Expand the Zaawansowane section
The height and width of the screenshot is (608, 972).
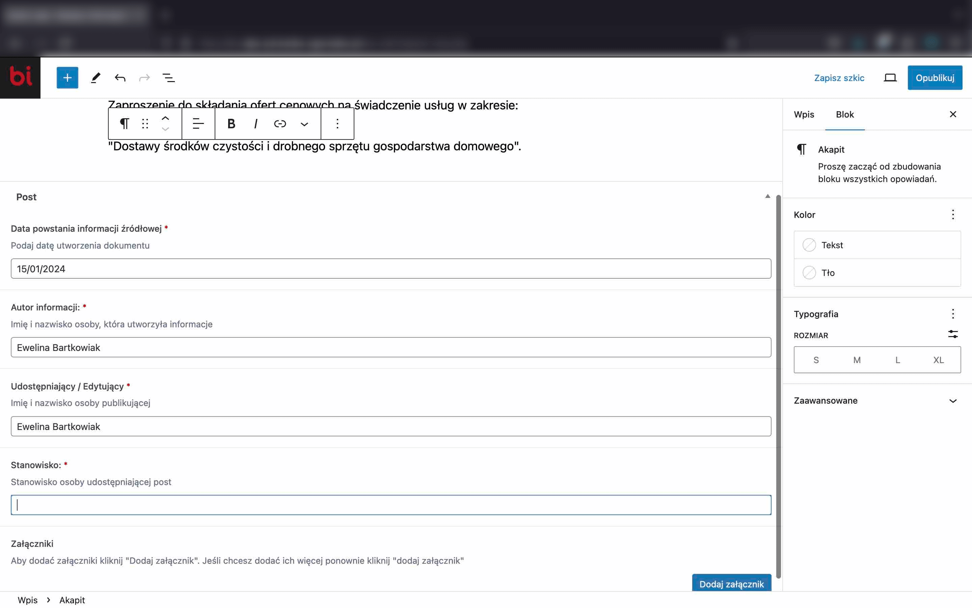[877, 401]
